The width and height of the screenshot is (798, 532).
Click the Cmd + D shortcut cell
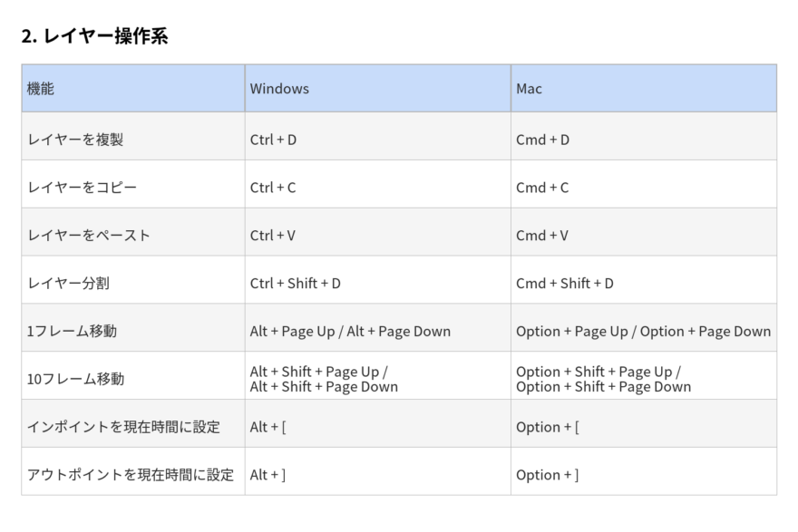tap(542, 140)
